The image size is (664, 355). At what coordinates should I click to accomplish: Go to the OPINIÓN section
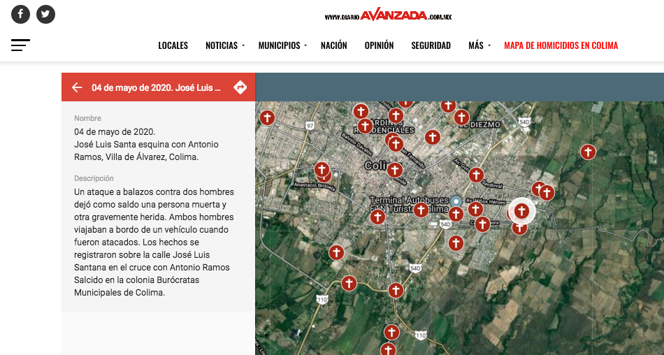[x=379, y=45]
